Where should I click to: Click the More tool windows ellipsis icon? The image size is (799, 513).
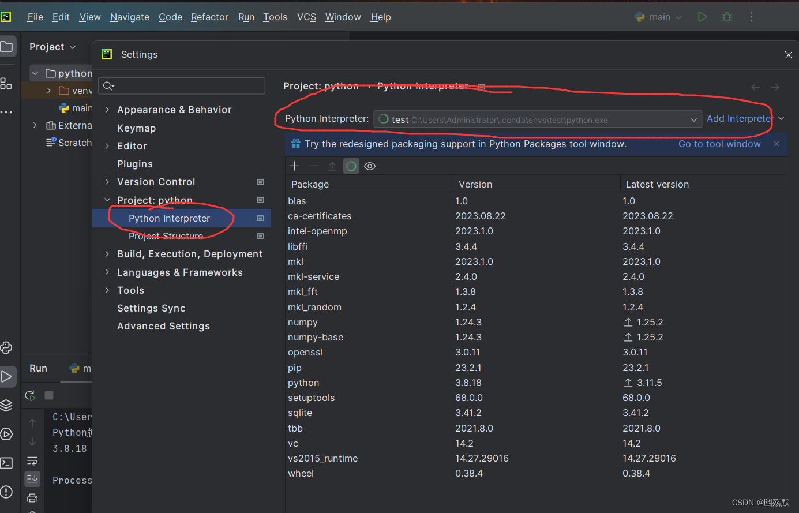click(6, 112)
